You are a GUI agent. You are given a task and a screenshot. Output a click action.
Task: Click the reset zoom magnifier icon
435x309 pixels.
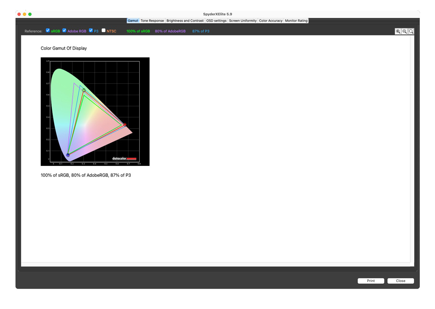(x=411, y=32)
